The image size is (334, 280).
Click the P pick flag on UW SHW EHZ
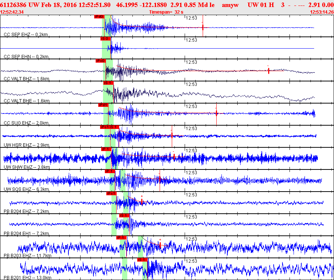106,149
